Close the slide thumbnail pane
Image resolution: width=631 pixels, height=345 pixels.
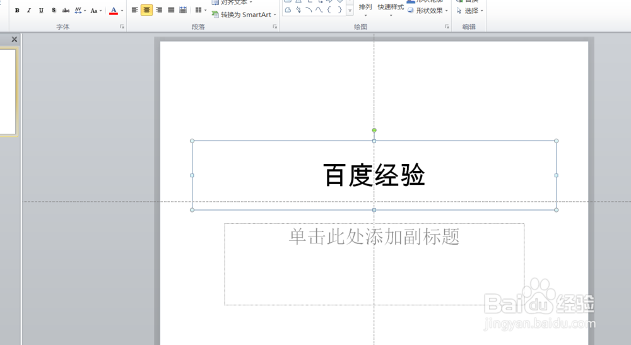pos(15,39)
